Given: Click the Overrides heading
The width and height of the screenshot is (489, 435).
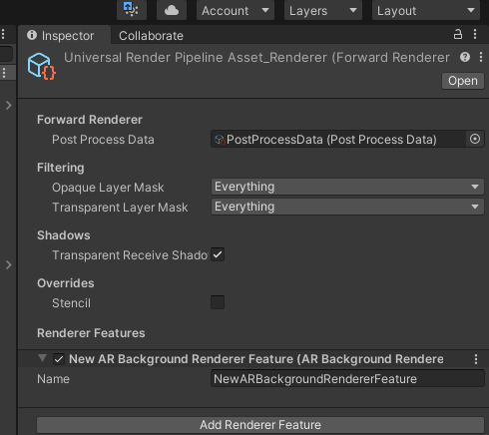Looking at the screenshot, I should tap(66, 283).
